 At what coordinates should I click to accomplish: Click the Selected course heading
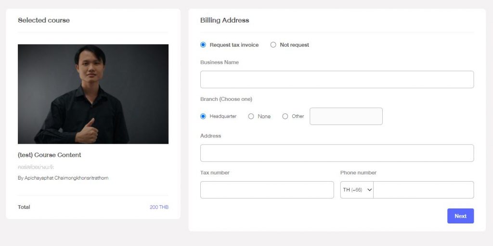[x=44, y=20]
